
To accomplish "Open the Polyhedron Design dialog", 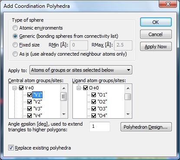I will coord(146,127).
